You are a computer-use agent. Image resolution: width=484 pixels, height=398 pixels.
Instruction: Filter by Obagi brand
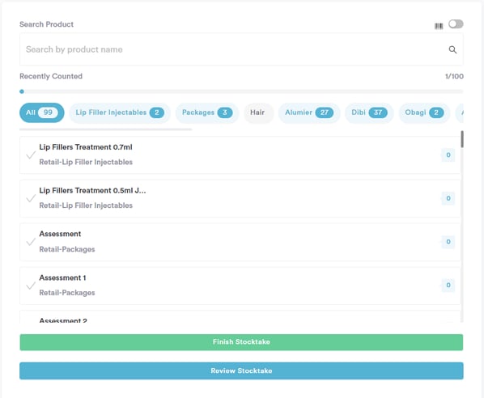424,112
